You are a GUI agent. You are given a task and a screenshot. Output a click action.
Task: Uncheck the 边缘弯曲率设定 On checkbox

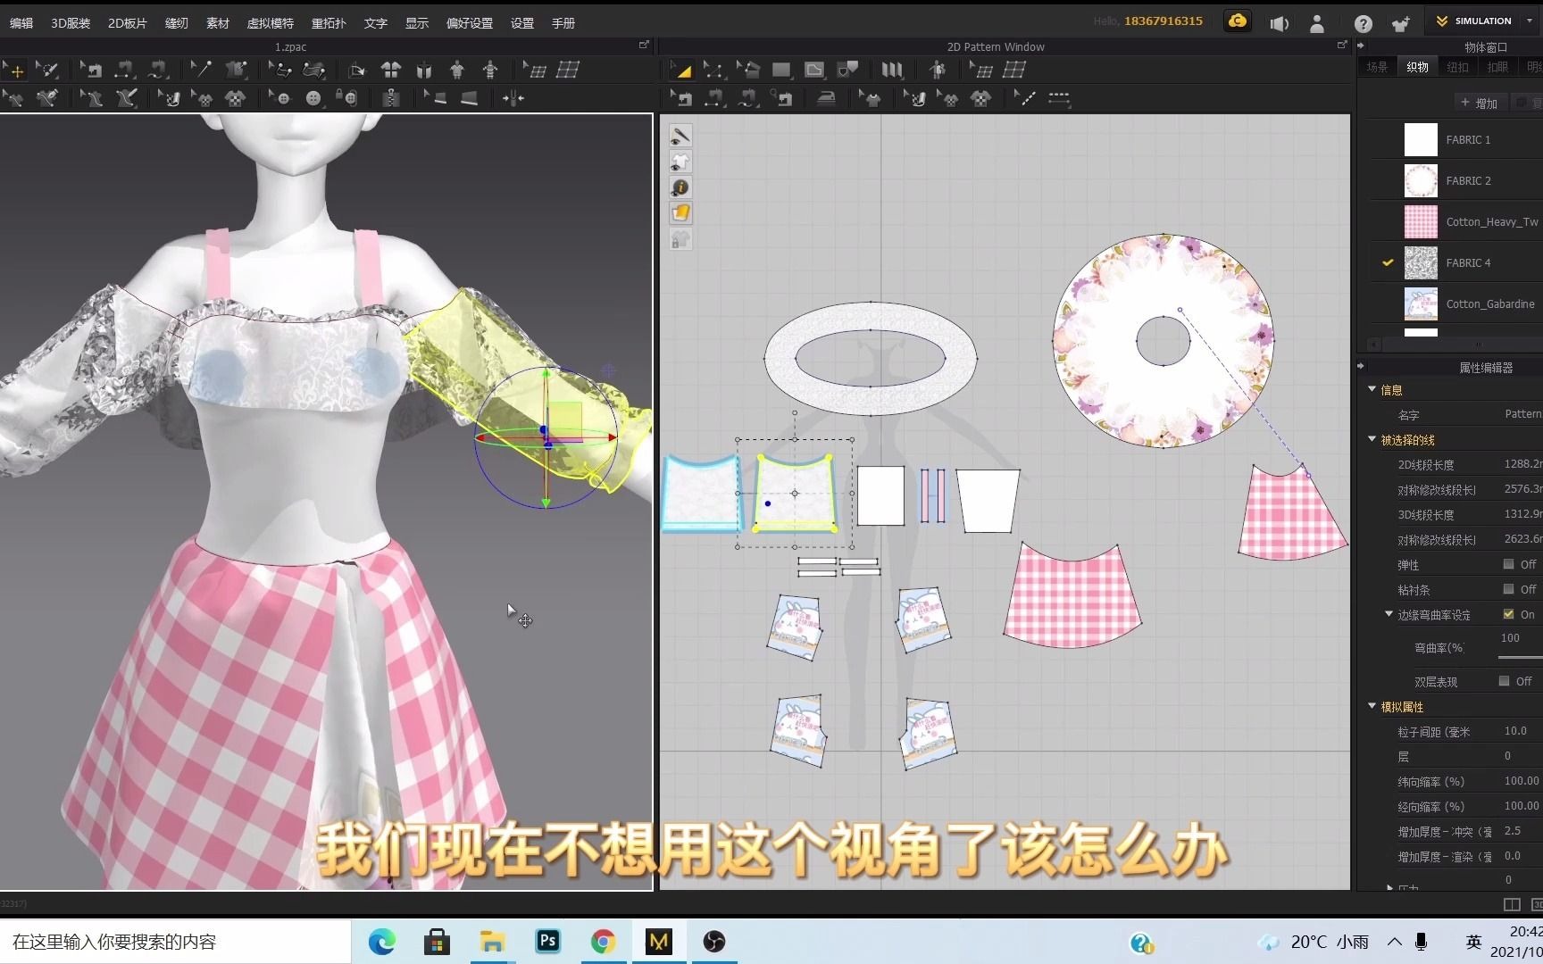[1508, 614]
